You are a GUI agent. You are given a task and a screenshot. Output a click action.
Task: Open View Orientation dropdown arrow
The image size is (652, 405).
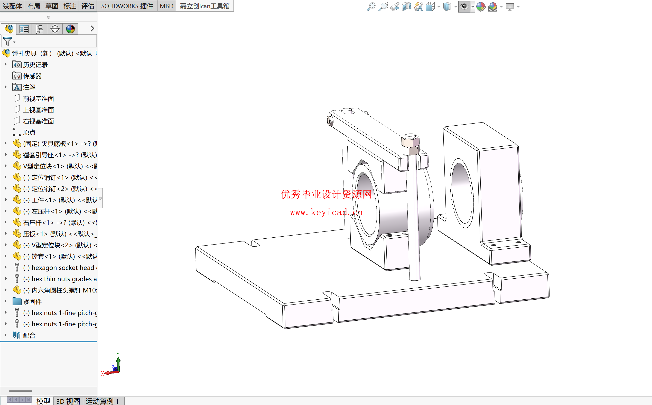(x=439, y=7)
